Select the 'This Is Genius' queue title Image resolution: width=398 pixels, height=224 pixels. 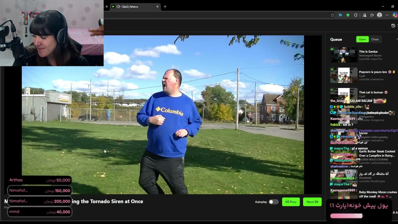[368, 52]
